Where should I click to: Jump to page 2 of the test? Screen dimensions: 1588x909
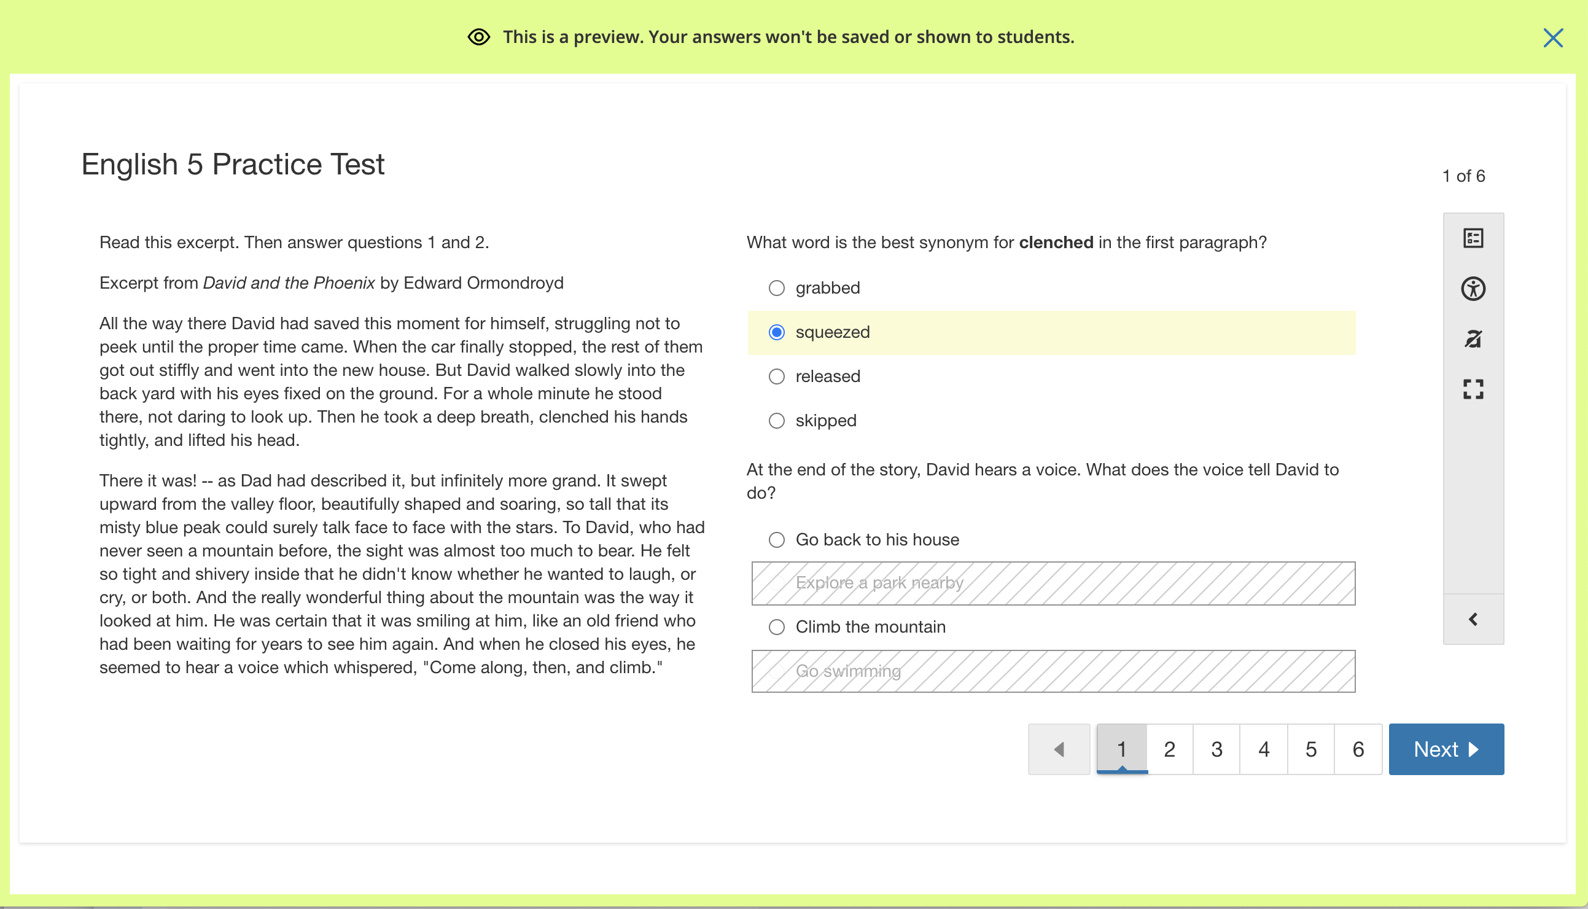point(1170,749)
